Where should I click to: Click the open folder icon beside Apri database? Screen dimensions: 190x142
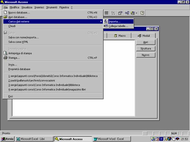click(x=5, y=17)
